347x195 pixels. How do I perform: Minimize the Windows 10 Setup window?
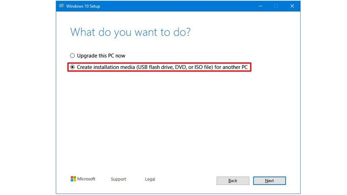[261, 6]
